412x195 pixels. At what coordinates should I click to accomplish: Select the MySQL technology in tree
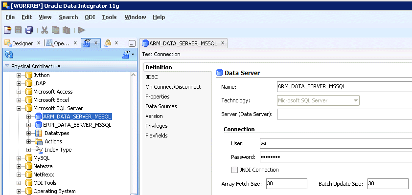41,158
